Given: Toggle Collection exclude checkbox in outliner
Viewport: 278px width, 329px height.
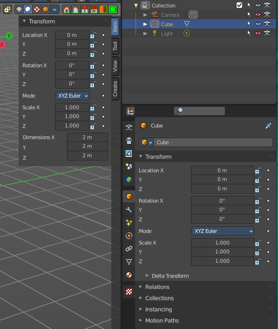Looking at the screenshot, I should [239, 5].
